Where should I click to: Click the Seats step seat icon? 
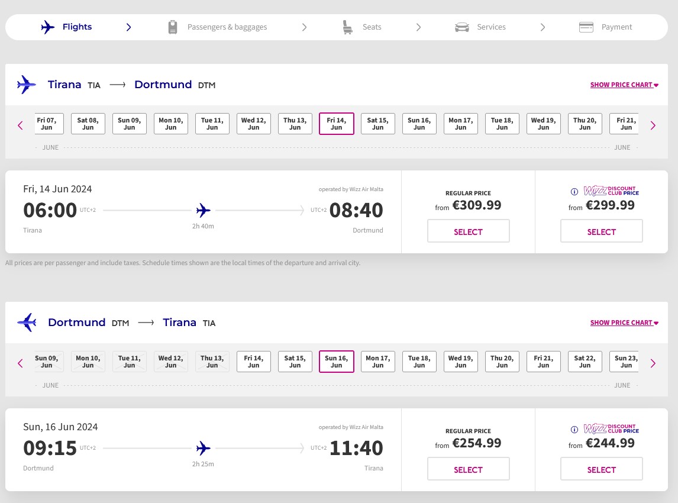click(x=347, y=27)
